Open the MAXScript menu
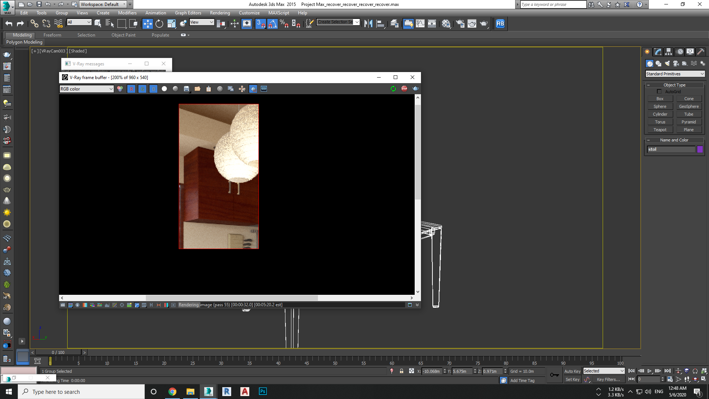 pos(278,13)
